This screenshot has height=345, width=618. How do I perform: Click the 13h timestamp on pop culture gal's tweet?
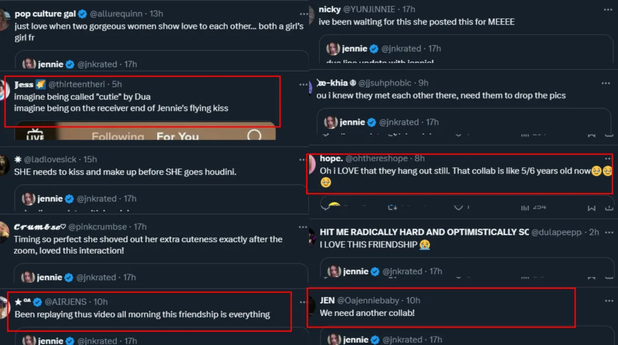tap(155, 14)
